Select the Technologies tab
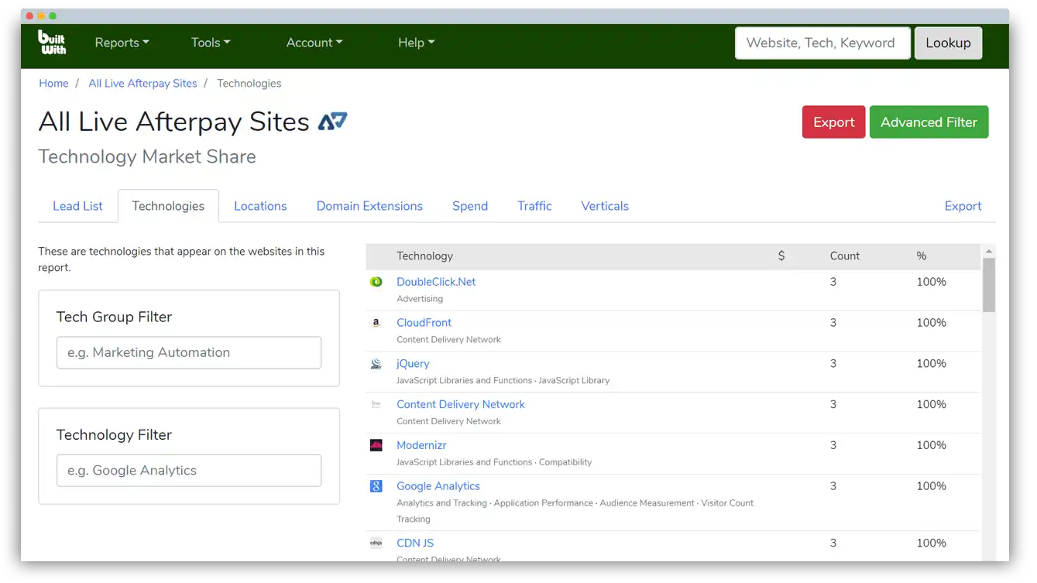This screenshot has width=1037, height=583. 168,206
